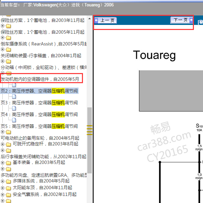Select 保险丝方案，1个蓄电池，自2005年11月起

42,32
